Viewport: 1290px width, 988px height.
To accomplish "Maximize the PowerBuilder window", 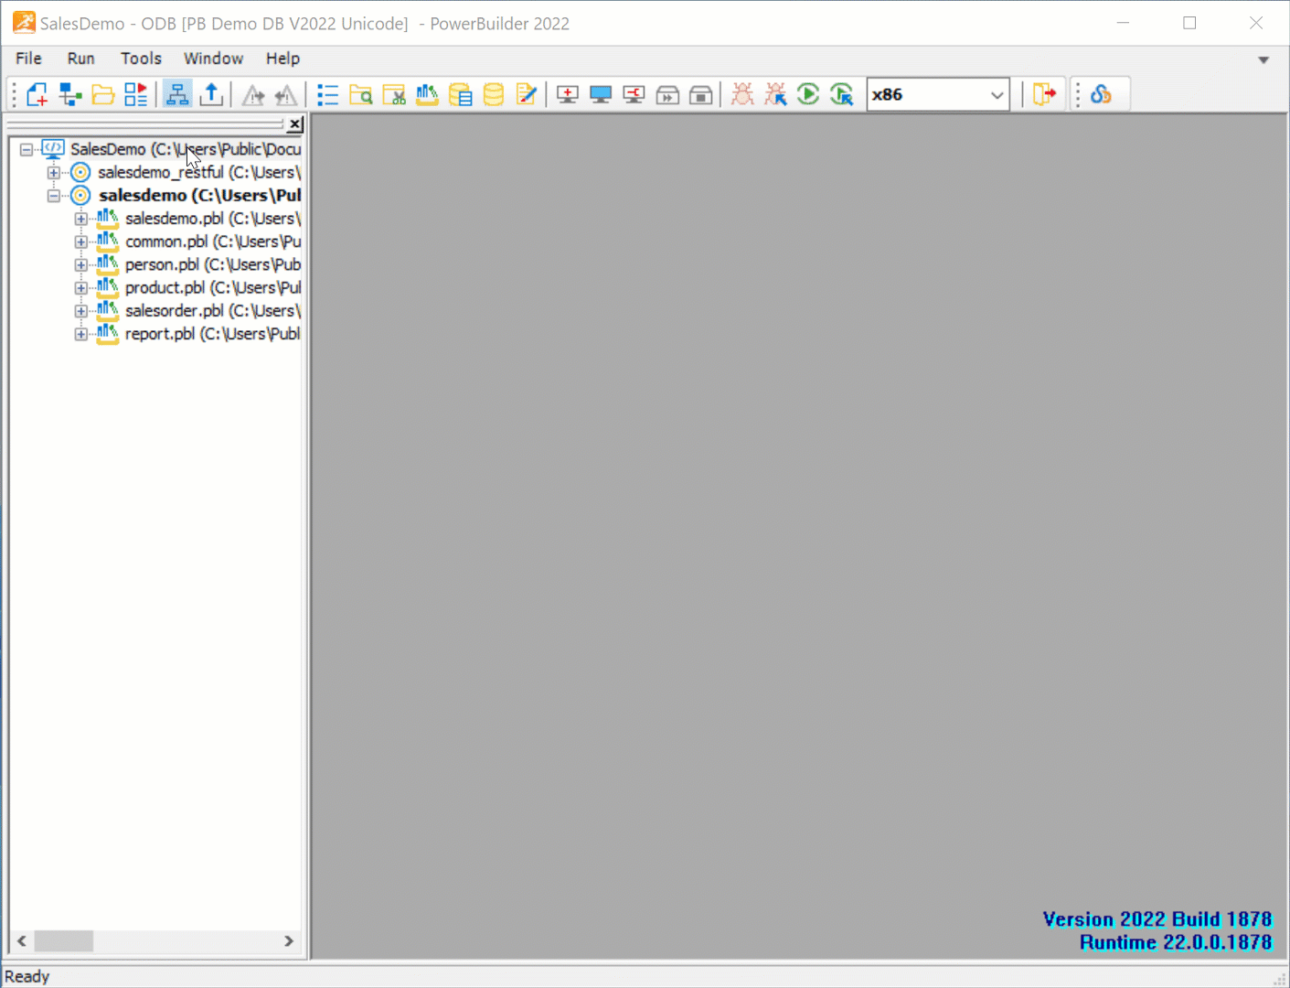I will coord(1189,23).
